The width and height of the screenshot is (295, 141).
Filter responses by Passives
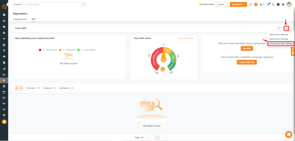(50, 88)
